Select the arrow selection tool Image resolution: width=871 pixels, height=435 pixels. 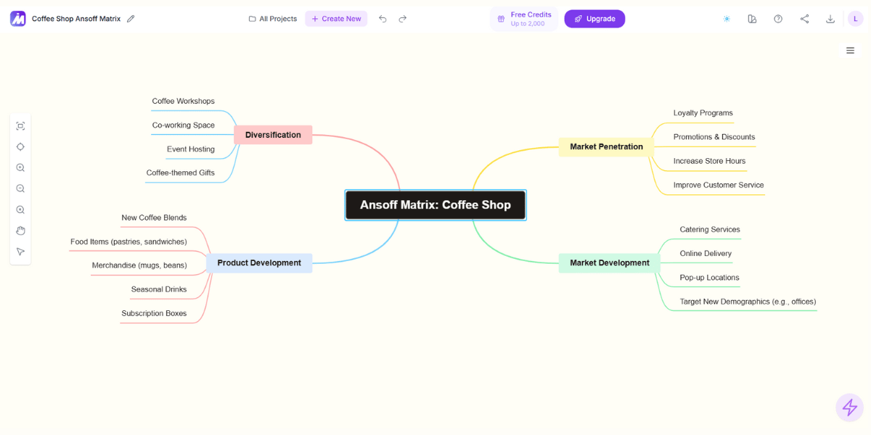[x=20, y=252]
